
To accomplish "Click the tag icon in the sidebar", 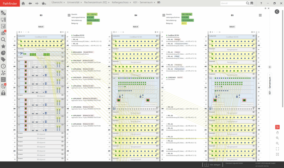I will tap(3, 59).
